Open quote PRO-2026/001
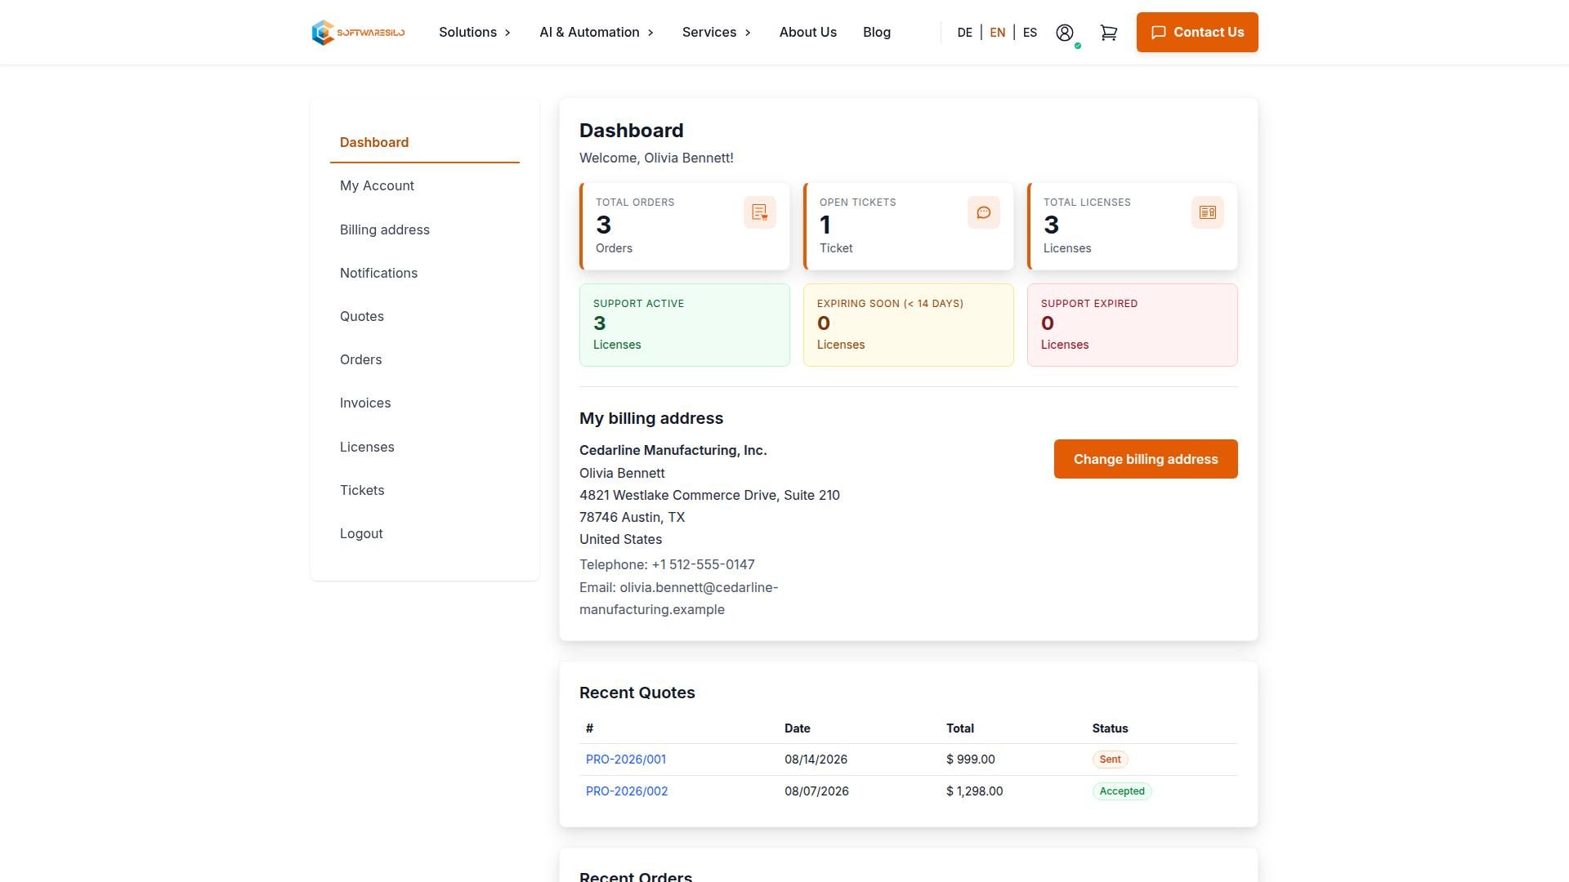1569x882 pixels. [626, 759]
